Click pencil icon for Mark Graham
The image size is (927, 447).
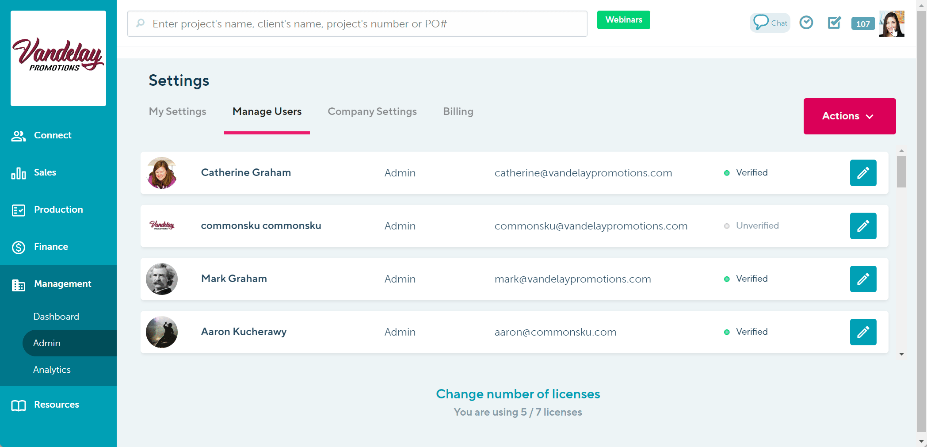863,279
